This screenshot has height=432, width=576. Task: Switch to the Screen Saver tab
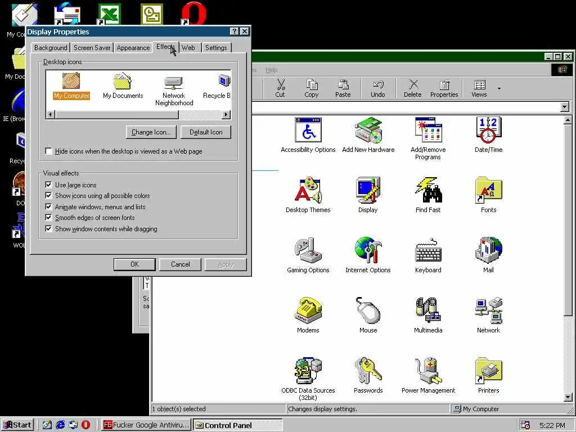[92, 48]
